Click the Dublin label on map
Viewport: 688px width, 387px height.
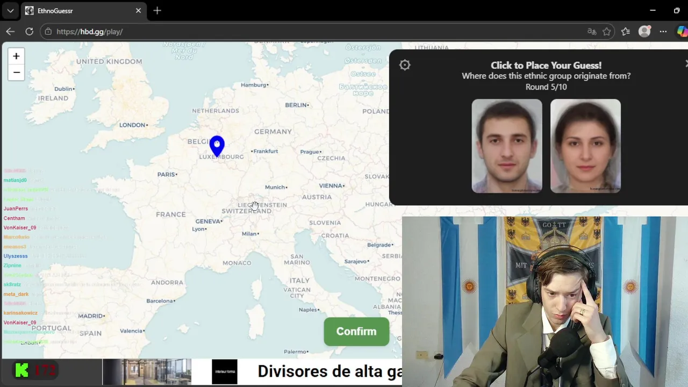point(63,89)
